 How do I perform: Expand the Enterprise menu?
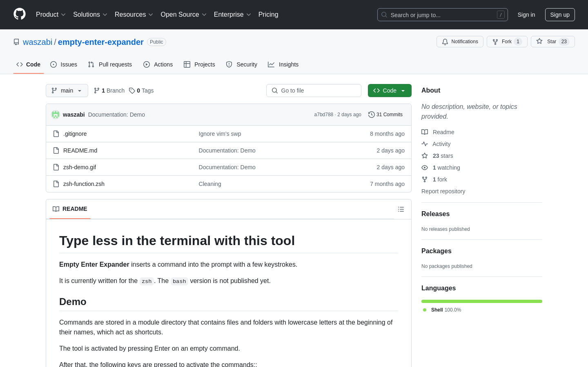click(x=232, y=15)
